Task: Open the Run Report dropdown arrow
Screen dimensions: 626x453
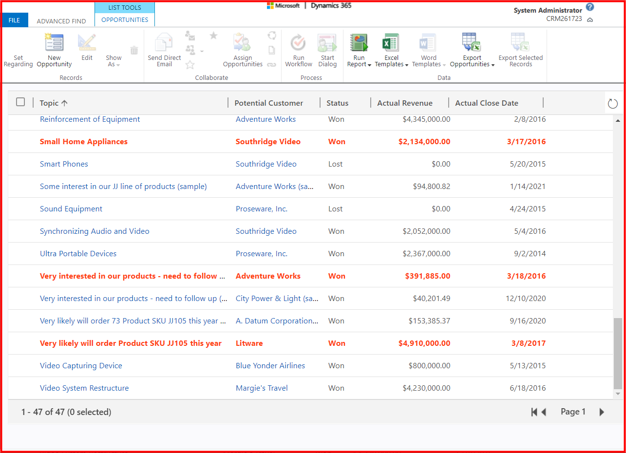Action: coord(370,65)
